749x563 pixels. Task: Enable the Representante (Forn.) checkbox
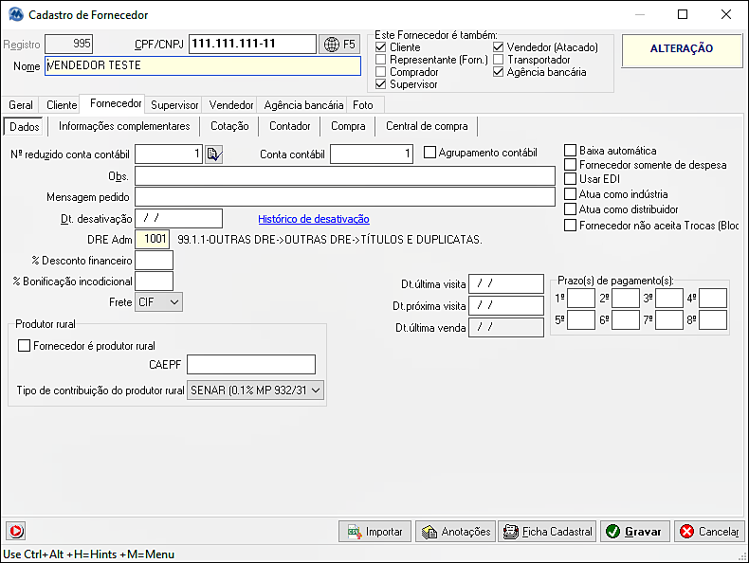381,60
